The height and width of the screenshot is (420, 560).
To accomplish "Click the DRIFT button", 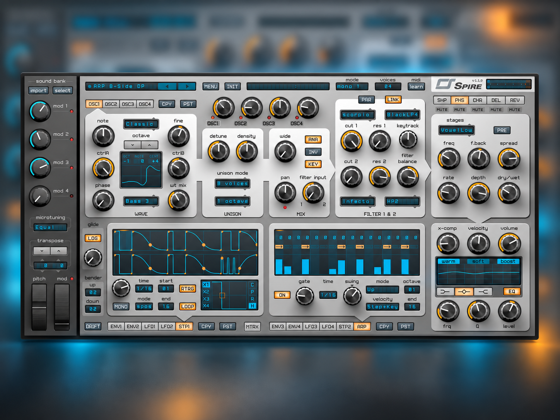I will point(93,326).
